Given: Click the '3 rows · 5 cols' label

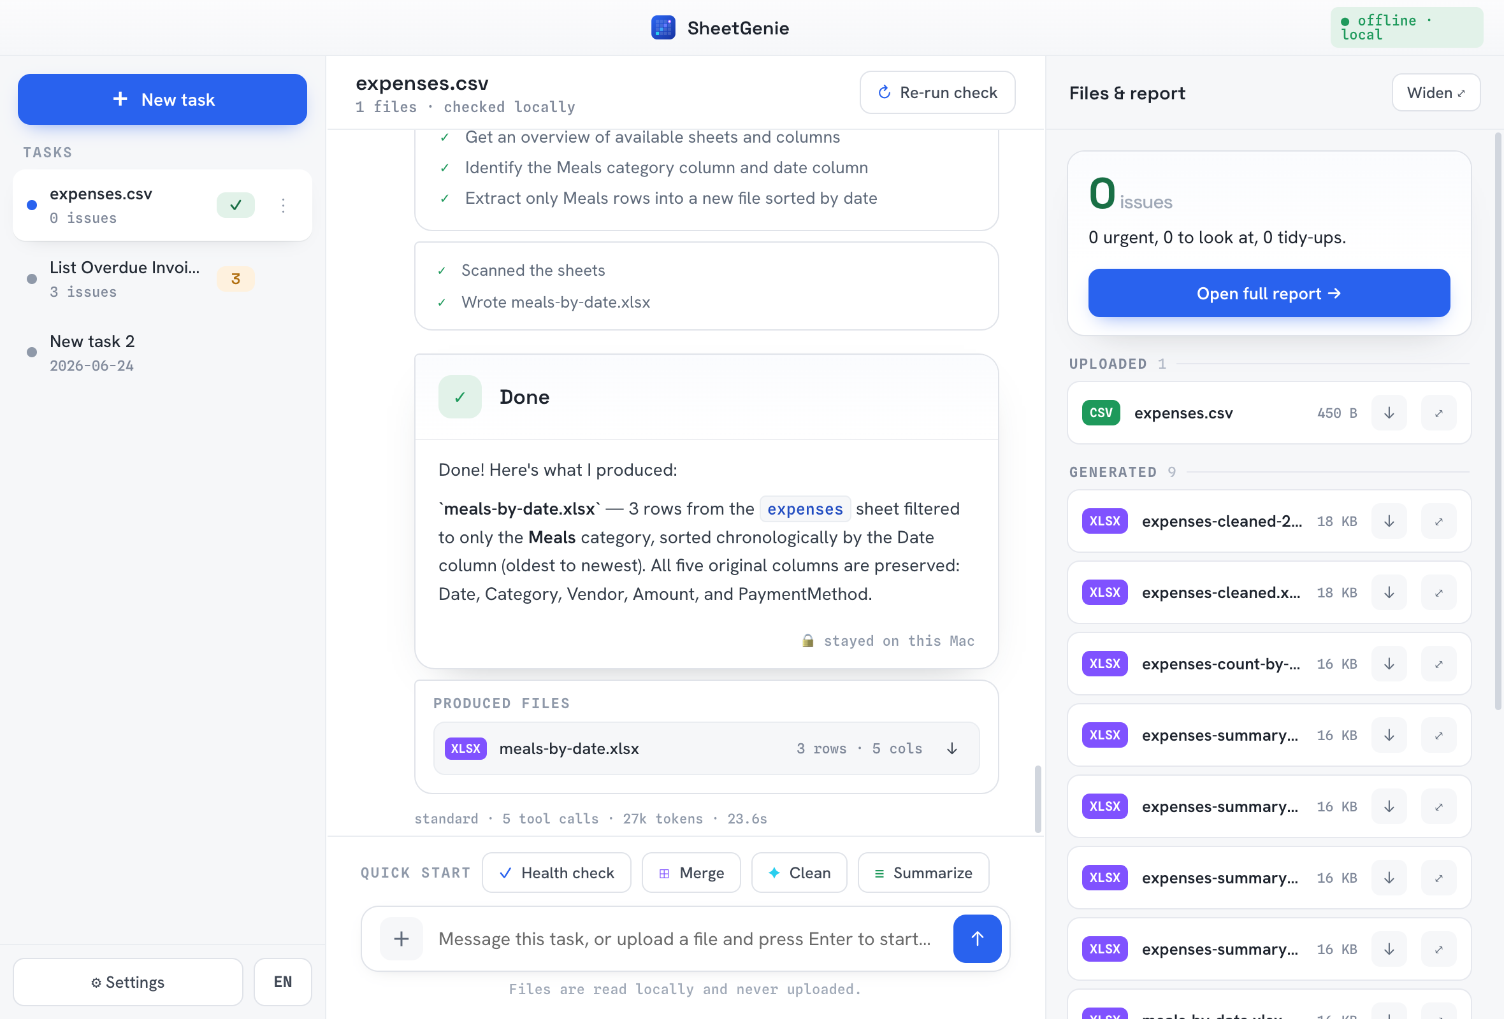Looking at the screenshot, I should [x=859, y=748].
